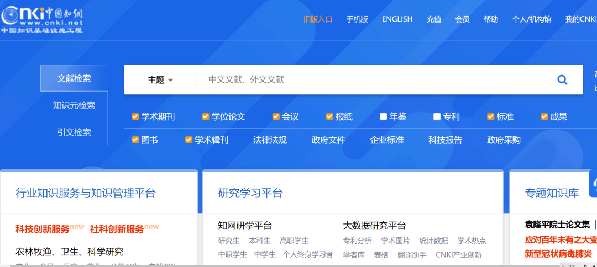
Task: Click the 行业知识服务与知识管理平台 heading
Action: [x=86, y=193]
